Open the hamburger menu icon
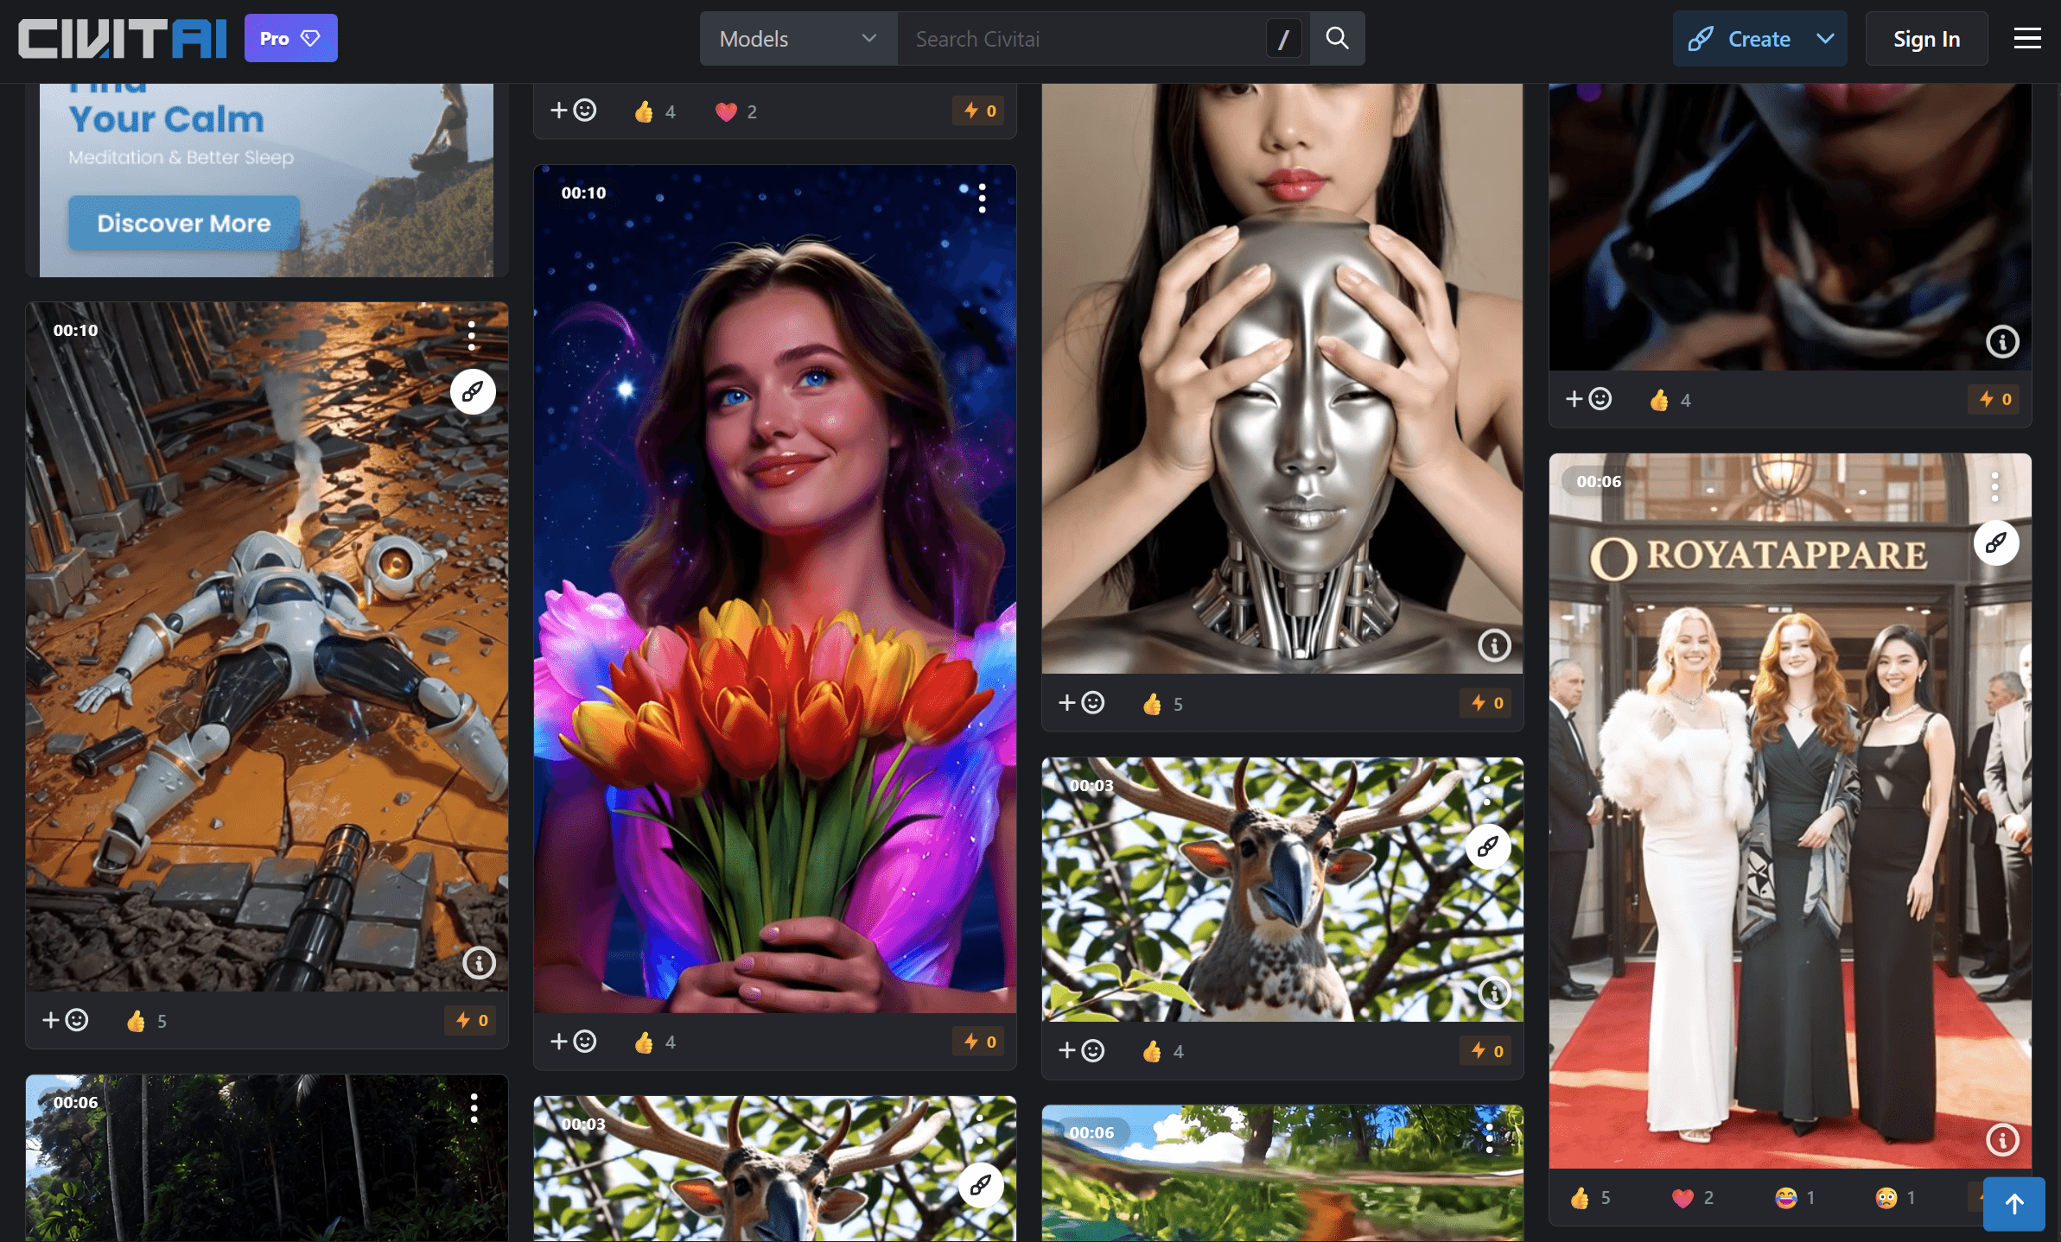The height and width of the screenshot is (1242, 2061). click(x=2026, y=39)
